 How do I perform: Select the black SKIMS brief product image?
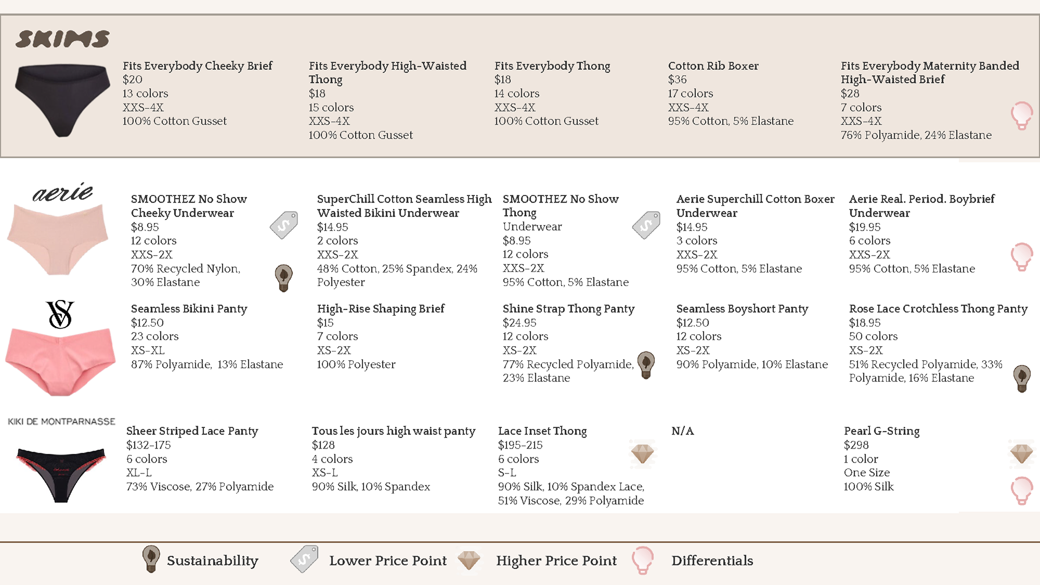point(62,100)
